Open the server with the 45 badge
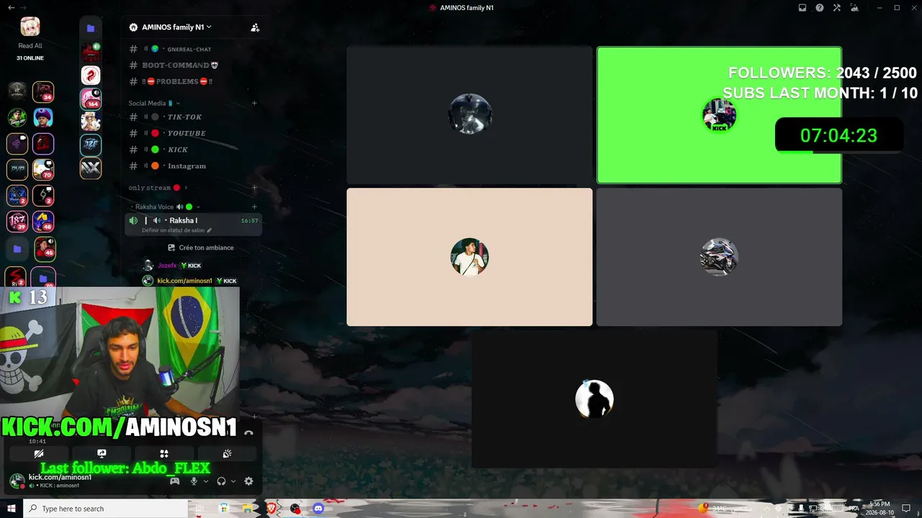Image resolution: width=922 pixels, height=518 pixels. pos(45,248)
